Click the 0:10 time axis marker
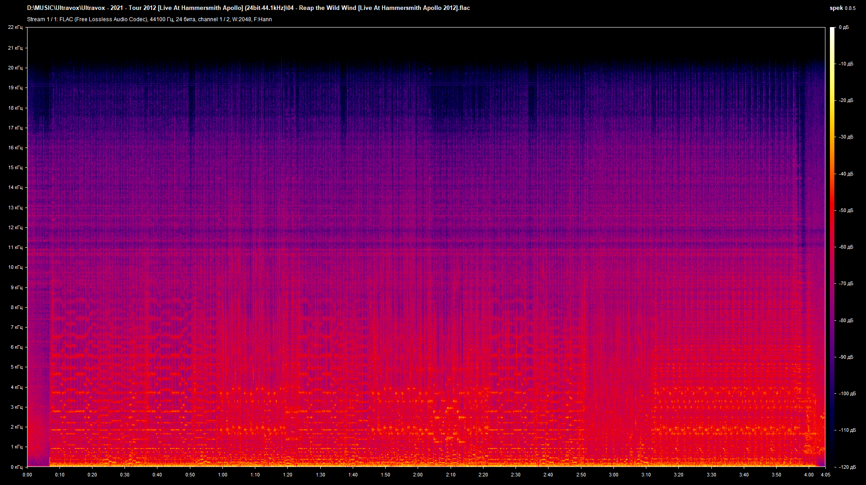 click(60, 475)
